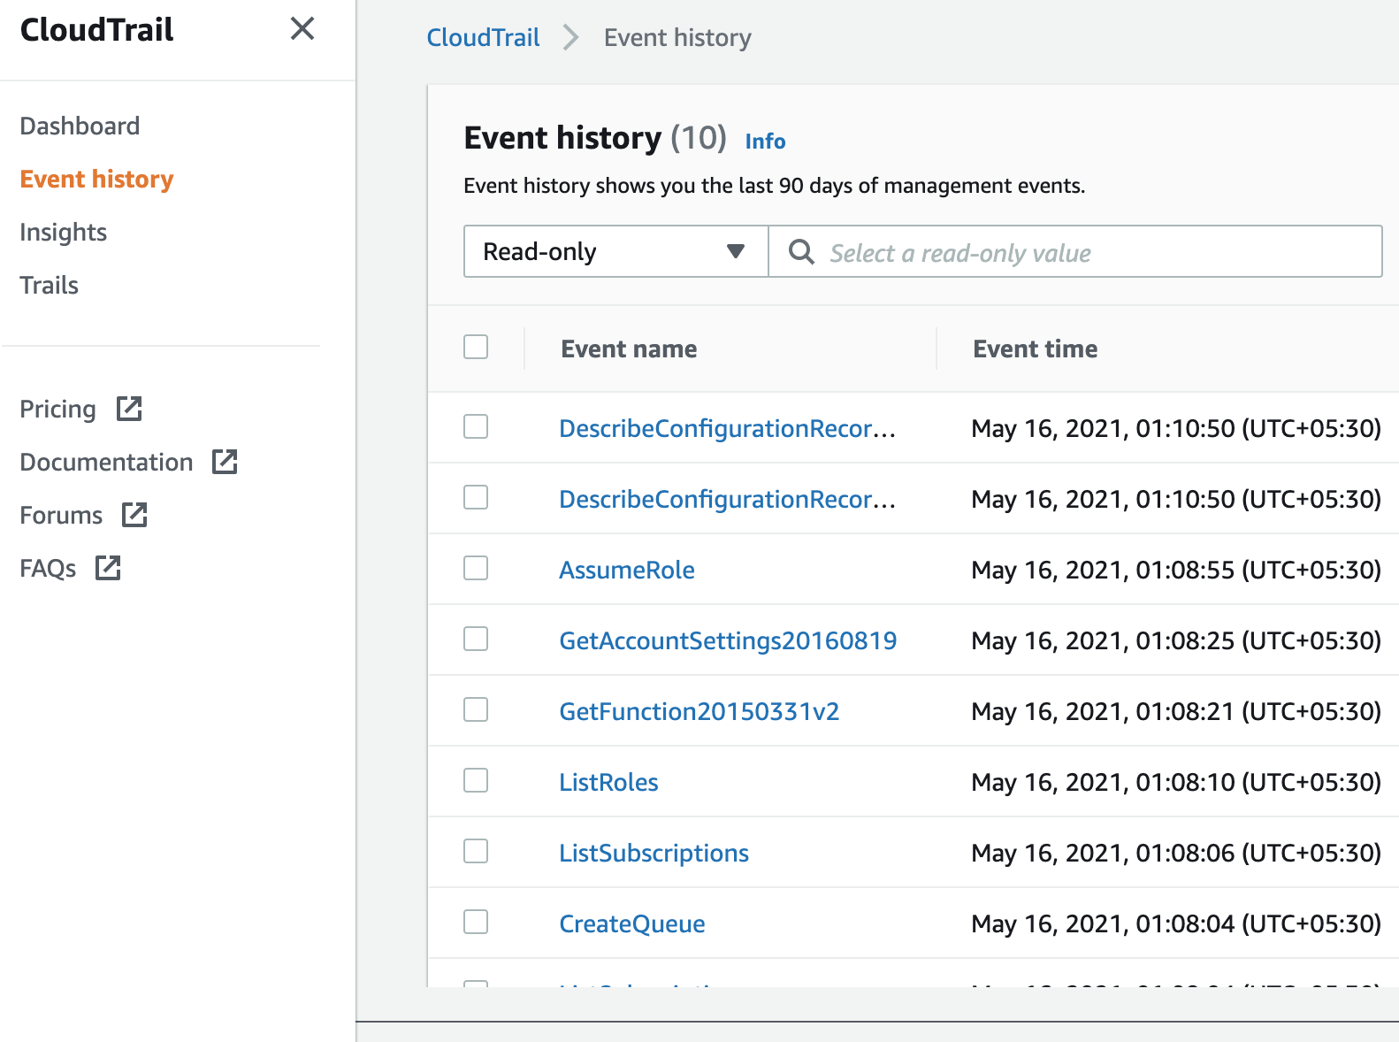Viewport: 1399px width, 1042px height.
Task: Click the Forums external-link icon
Action: 134,515
